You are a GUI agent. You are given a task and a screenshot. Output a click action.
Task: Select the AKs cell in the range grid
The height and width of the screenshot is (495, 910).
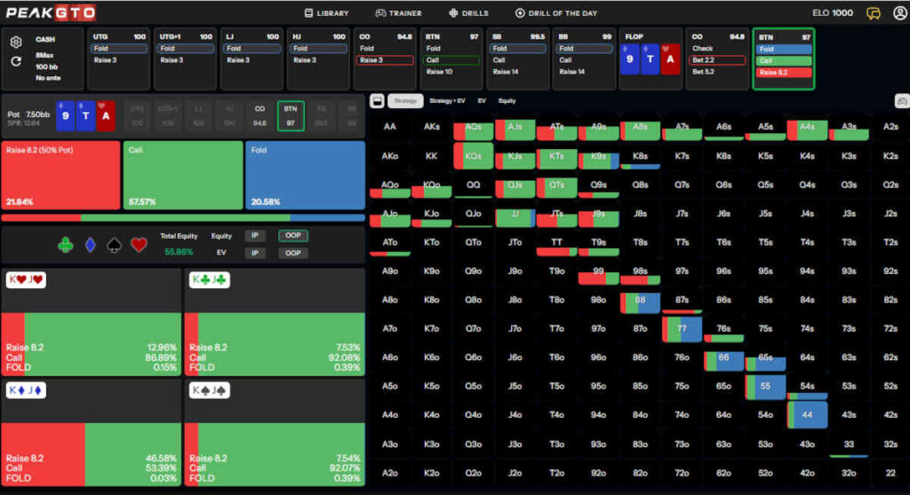pos(431,128)
